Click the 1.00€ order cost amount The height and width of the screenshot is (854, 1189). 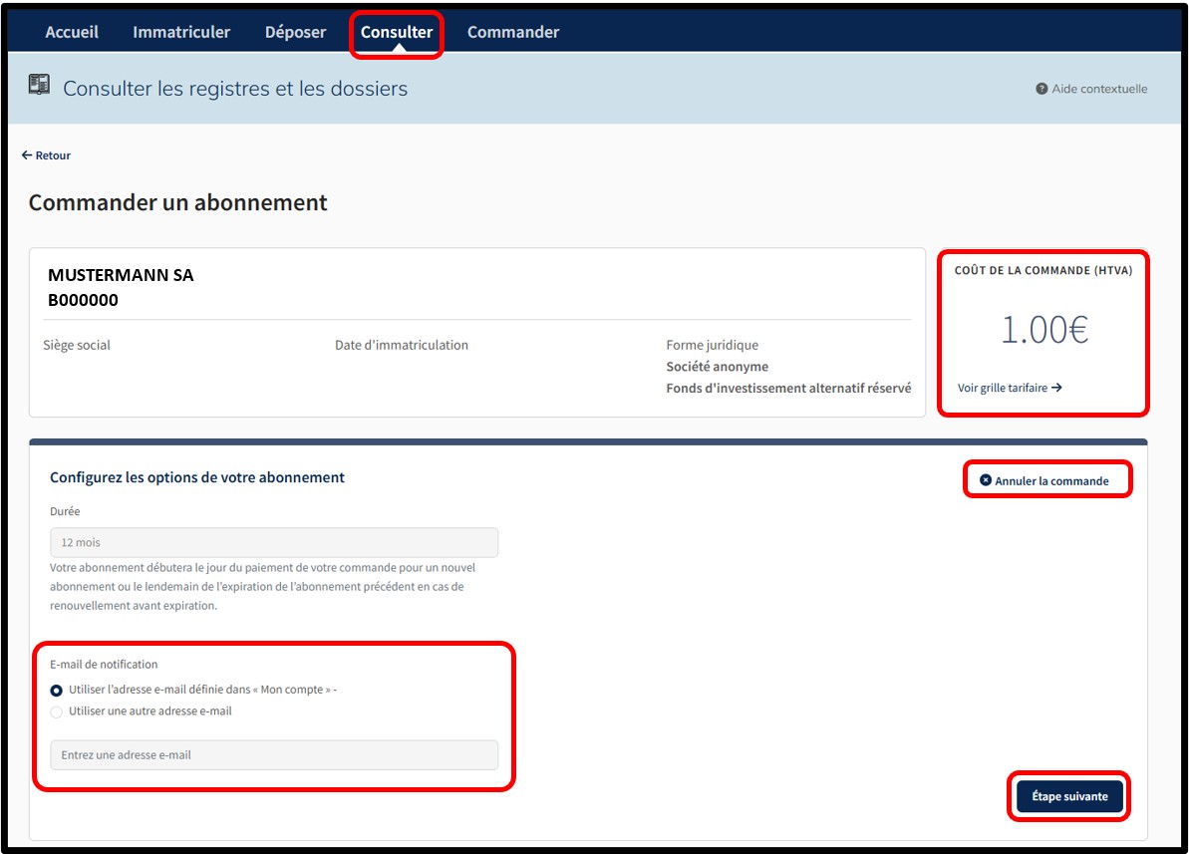[x=1043, y=330]
